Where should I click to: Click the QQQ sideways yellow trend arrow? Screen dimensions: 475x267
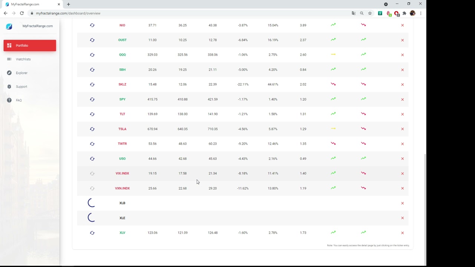[x=333, y=55]
